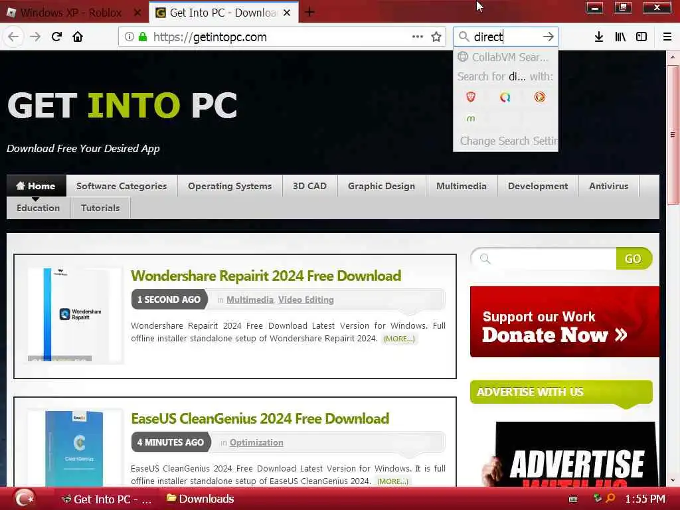
Task: Switch to Windows XP - Roblox tab
Action: (x=71, y=13)
